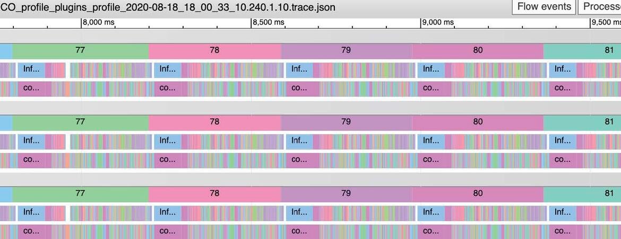Select step 78 in the bottom track group
This screenshot has height=239, width=621.
pyautogui.click(x=214, y=194)
